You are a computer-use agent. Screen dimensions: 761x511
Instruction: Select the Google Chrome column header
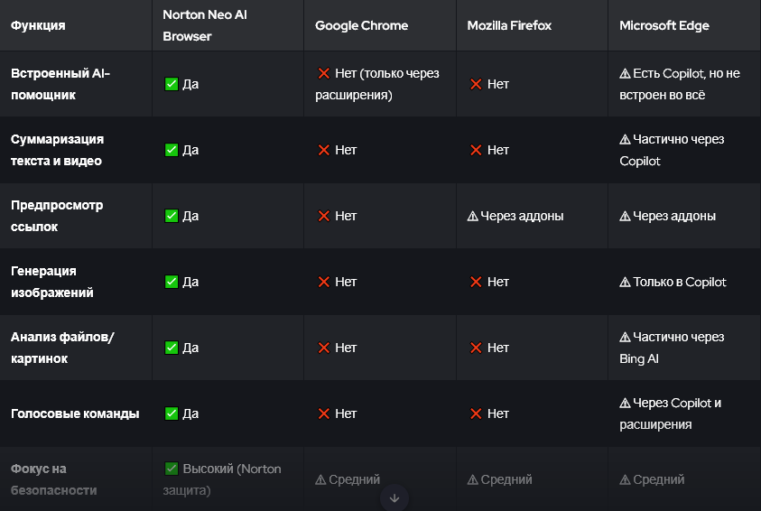361,25
